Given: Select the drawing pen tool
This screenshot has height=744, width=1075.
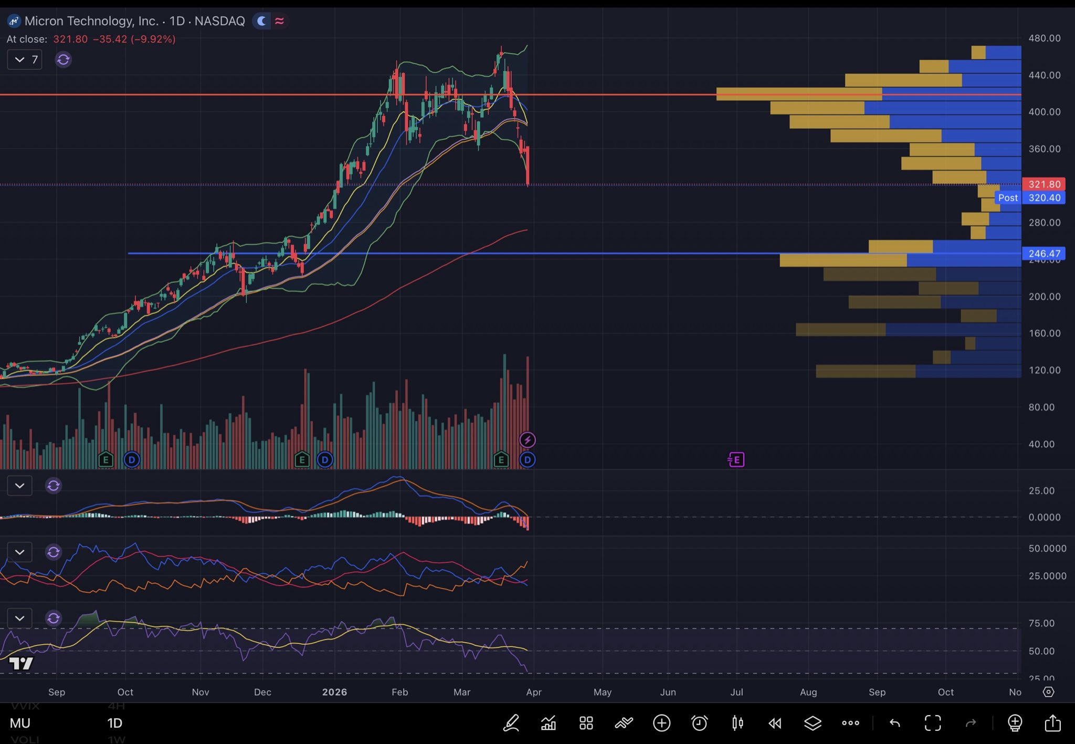Looking at the screenshot, I should point(511,723).
